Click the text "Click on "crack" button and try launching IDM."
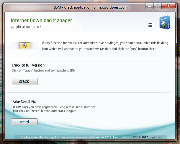Viewport: 180px width, 144px height. pyautogui.click(x=44, y=70)
